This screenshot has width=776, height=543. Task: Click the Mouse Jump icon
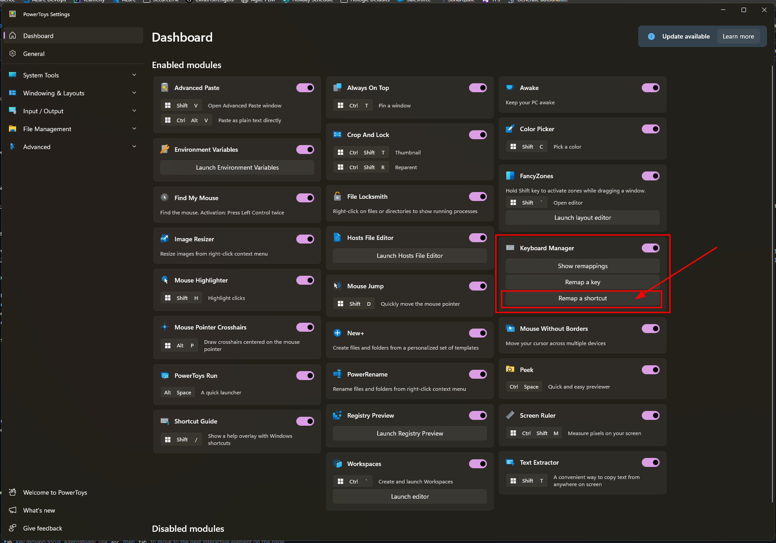tap(337, 286)
